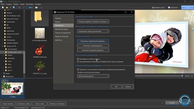The height and width of the screenshot is (109, 194).
Task: Open the dropdown arrow beside Open project
Action: click(10, 8)
